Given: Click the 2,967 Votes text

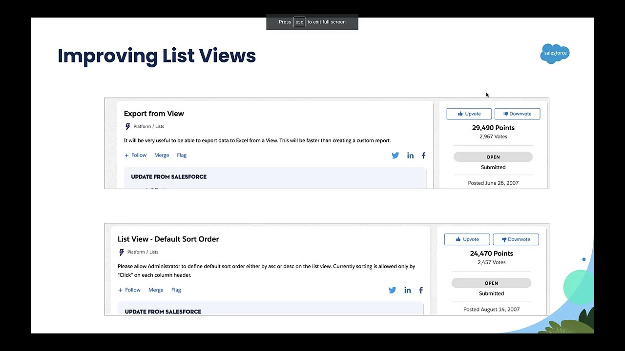Looking at the screenshot, I should click(x=493, y=136).
